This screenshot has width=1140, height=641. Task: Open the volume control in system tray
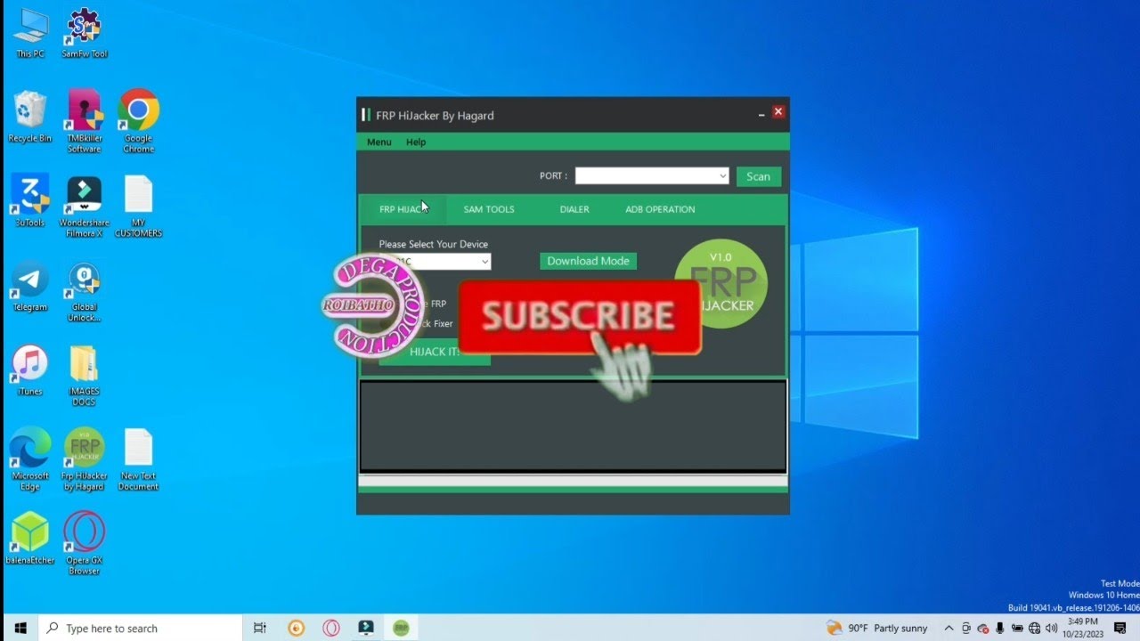tap(1050, 628)
